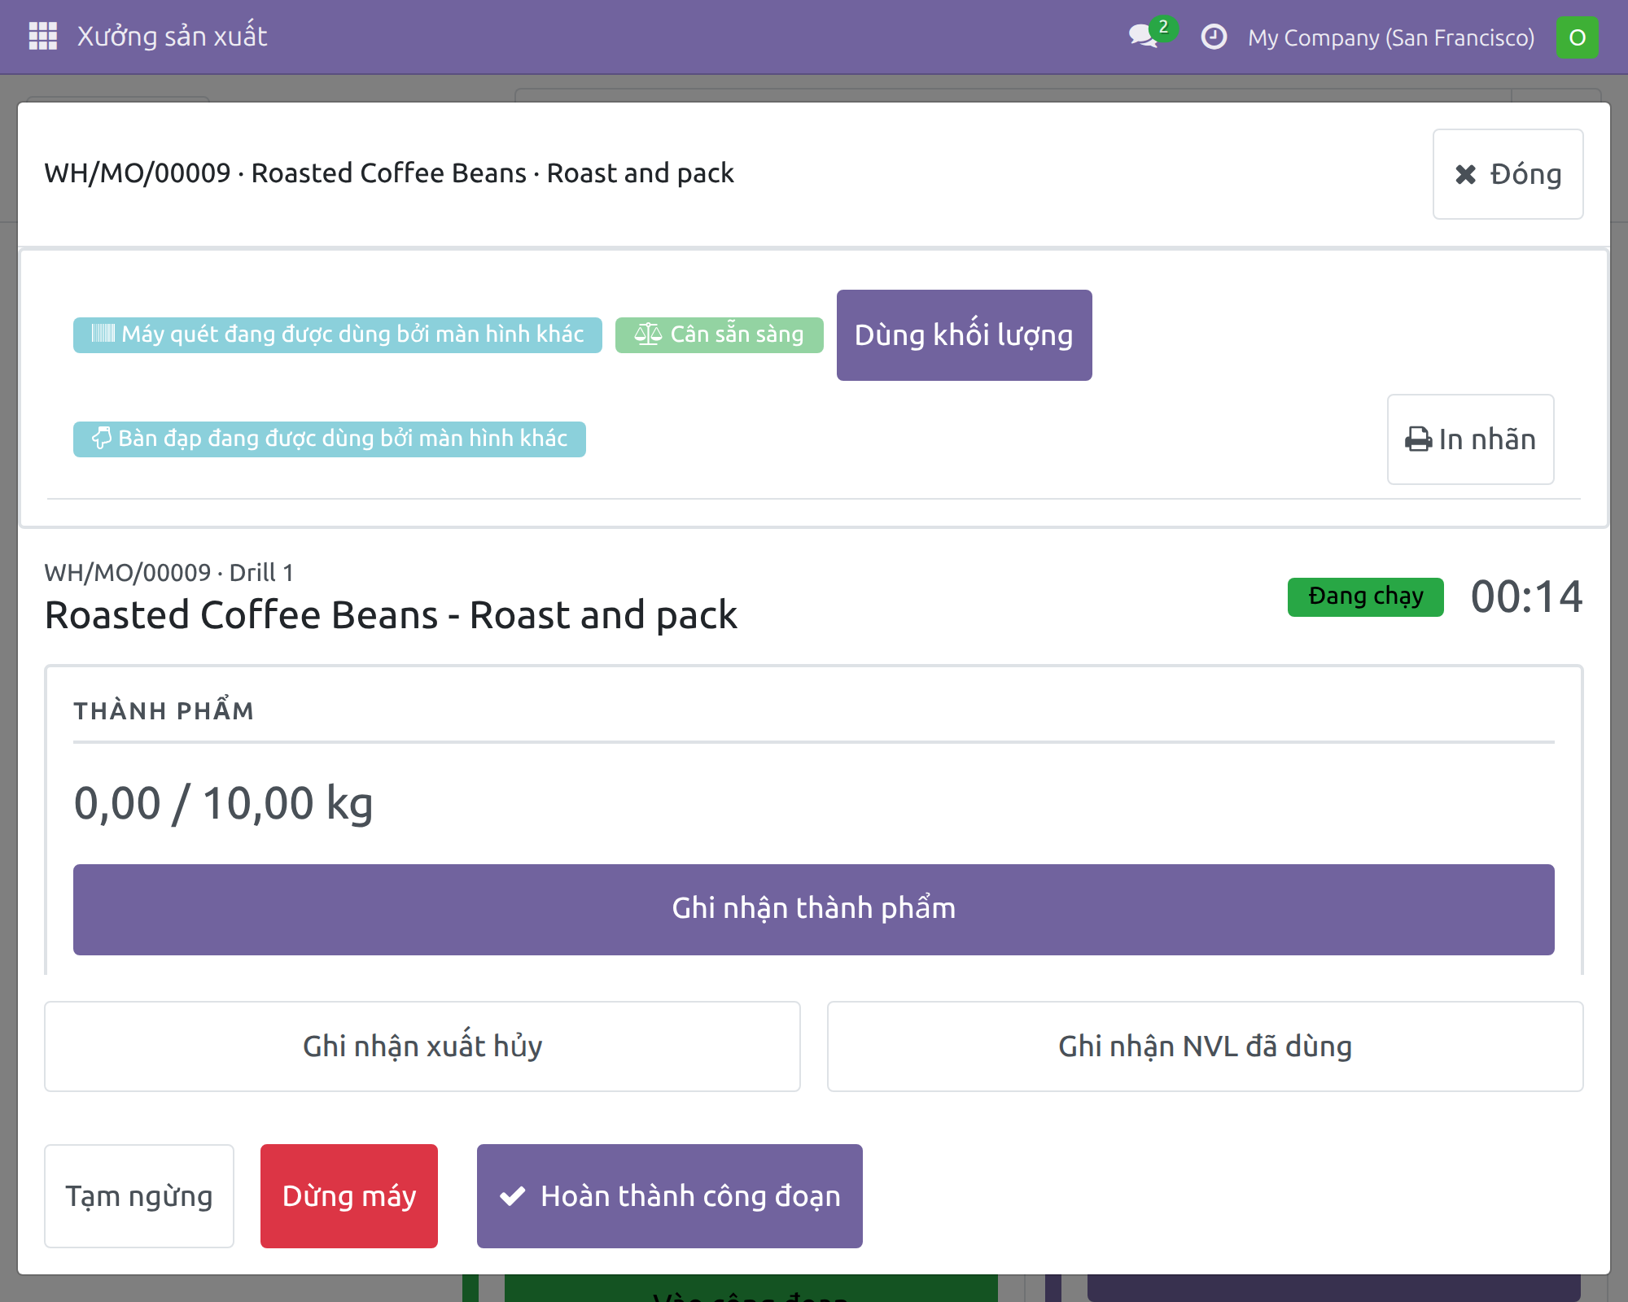The width and height of the screenshot is (1628, 1302).
Task: Open the apps grid menu icon
Action: (42, 37)
